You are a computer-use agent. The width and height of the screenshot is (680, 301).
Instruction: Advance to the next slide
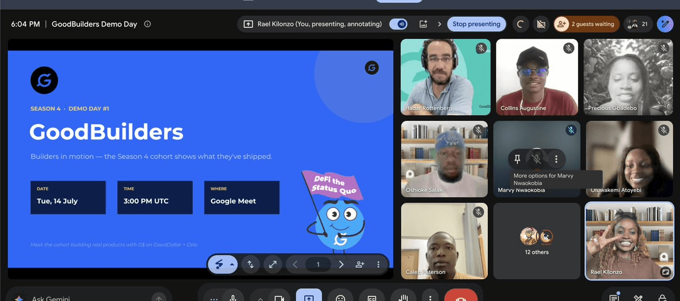click(341, 265)
